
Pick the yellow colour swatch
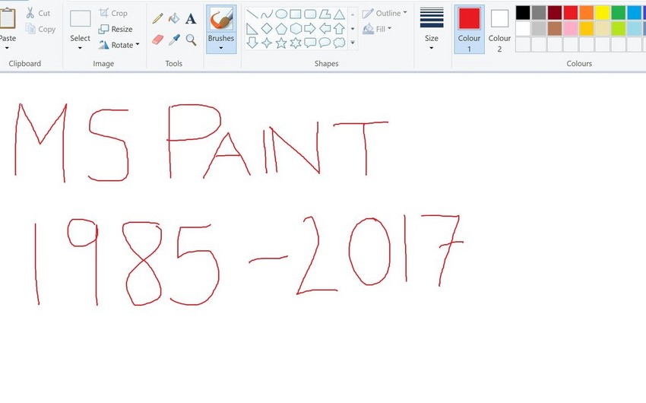point(603,13)
